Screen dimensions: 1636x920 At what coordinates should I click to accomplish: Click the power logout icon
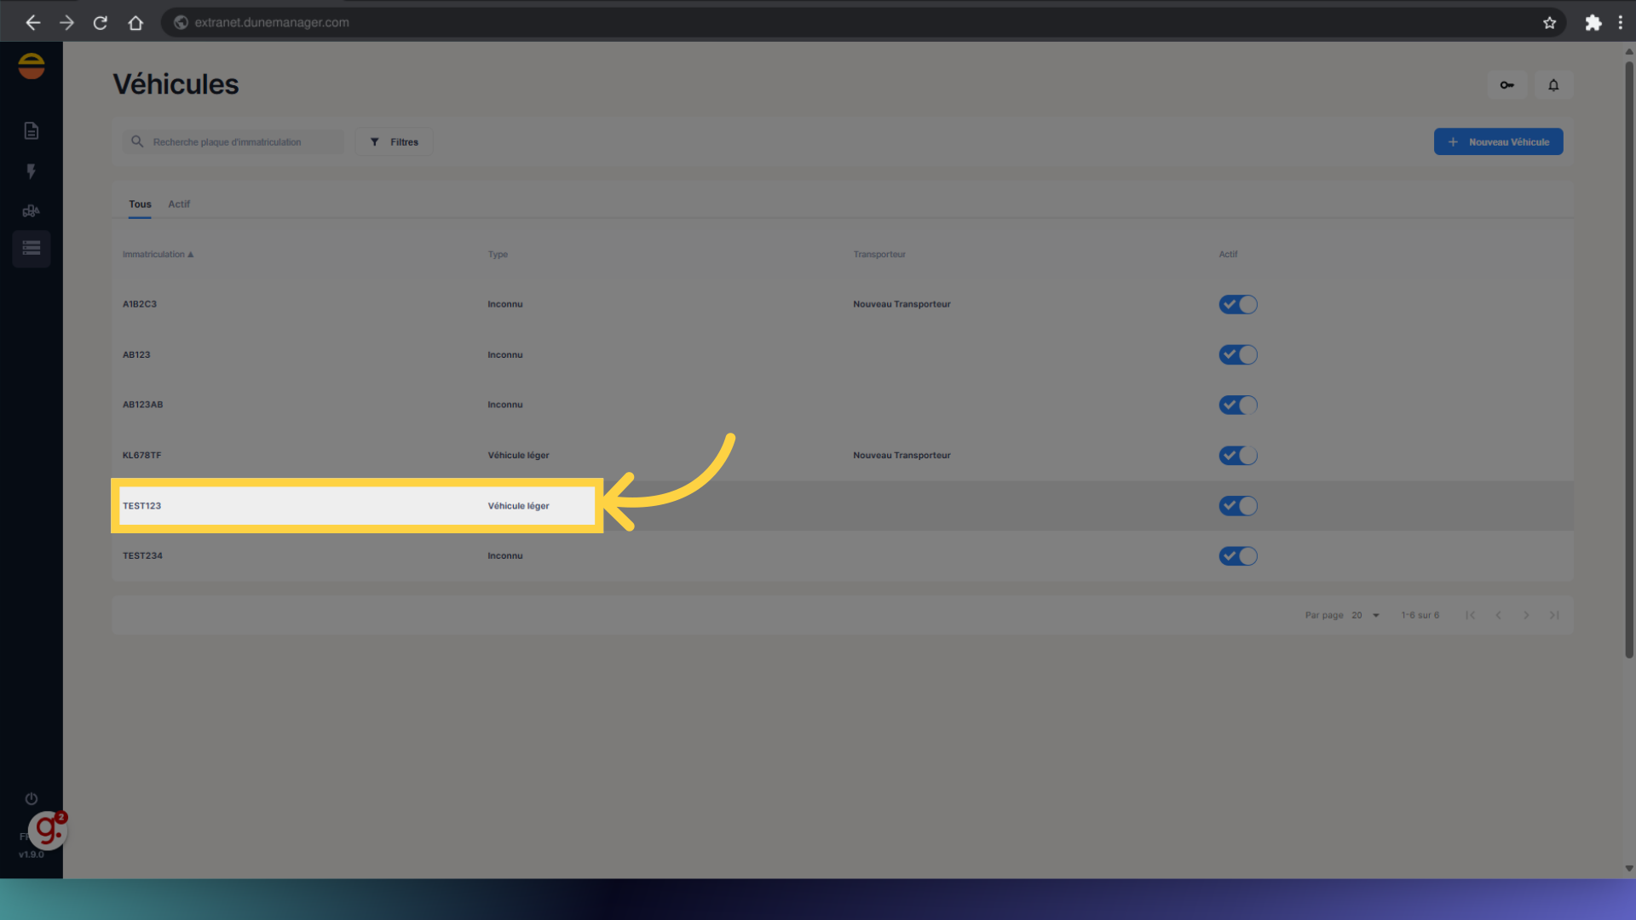(x=32, y=798)
